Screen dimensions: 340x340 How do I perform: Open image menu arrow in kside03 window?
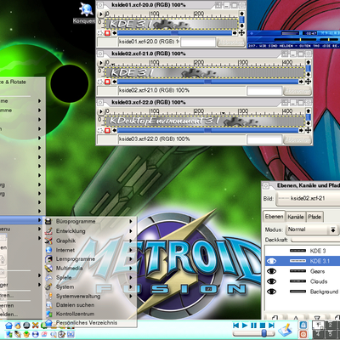pyautogui.click(x=101, y=111)
